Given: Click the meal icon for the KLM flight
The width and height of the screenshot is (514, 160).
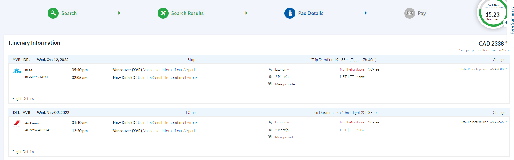Looking at the screenshot, I should [270, 84].
